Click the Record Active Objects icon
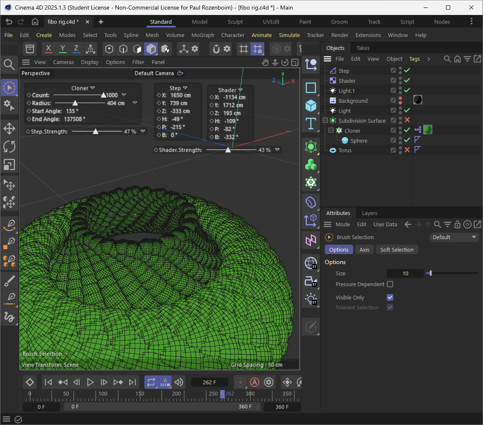Viewport: 483px width, 425px height. point(240,382)
